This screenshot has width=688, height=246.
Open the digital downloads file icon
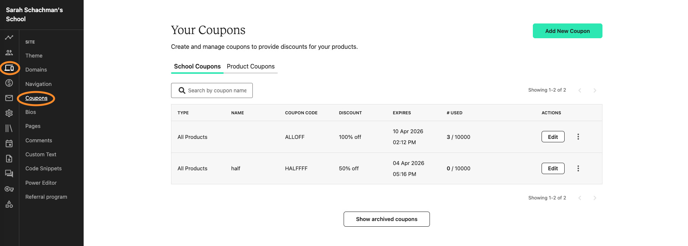(9, 159)
